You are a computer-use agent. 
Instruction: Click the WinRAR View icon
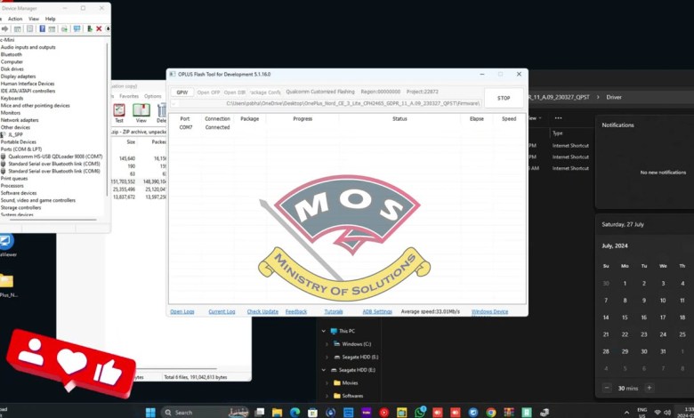click(x=141, y=112)
